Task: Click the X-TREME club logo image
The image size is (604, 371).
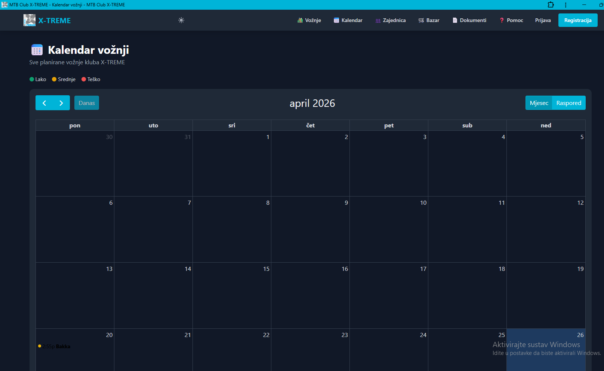Action: (x=30, y=20)
